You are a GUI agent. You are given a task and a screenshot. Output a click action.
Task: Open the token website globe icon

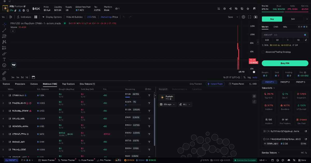click(x=24, y=11)
